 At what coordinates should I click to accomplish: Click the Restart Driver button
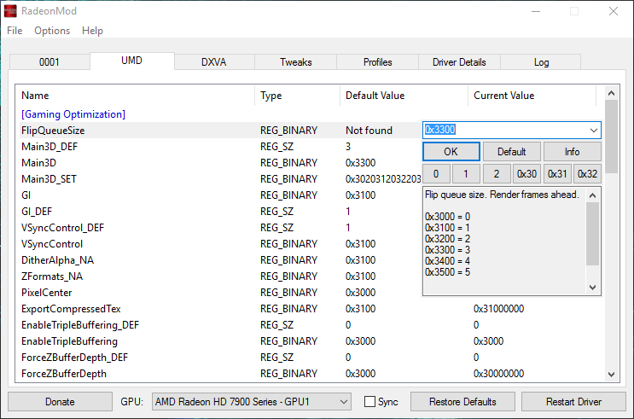(x=573, y=402)
